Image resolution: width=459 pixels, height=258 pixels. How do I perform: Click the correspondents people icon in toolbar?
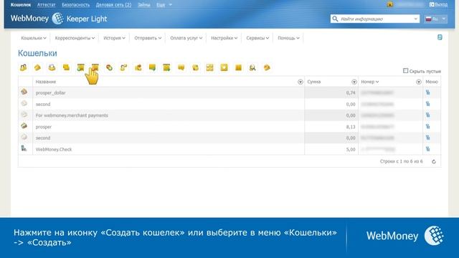click(x=24, y=67)
